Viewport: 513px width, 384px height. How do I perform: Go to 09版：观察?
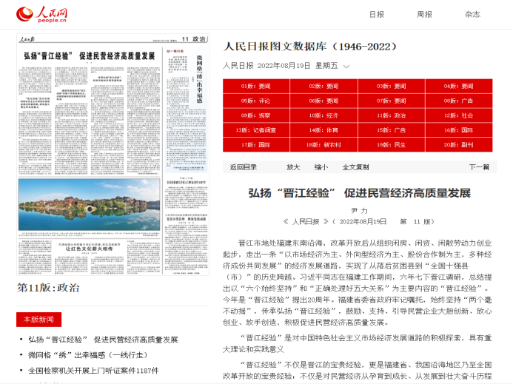(x=256, y=115)
